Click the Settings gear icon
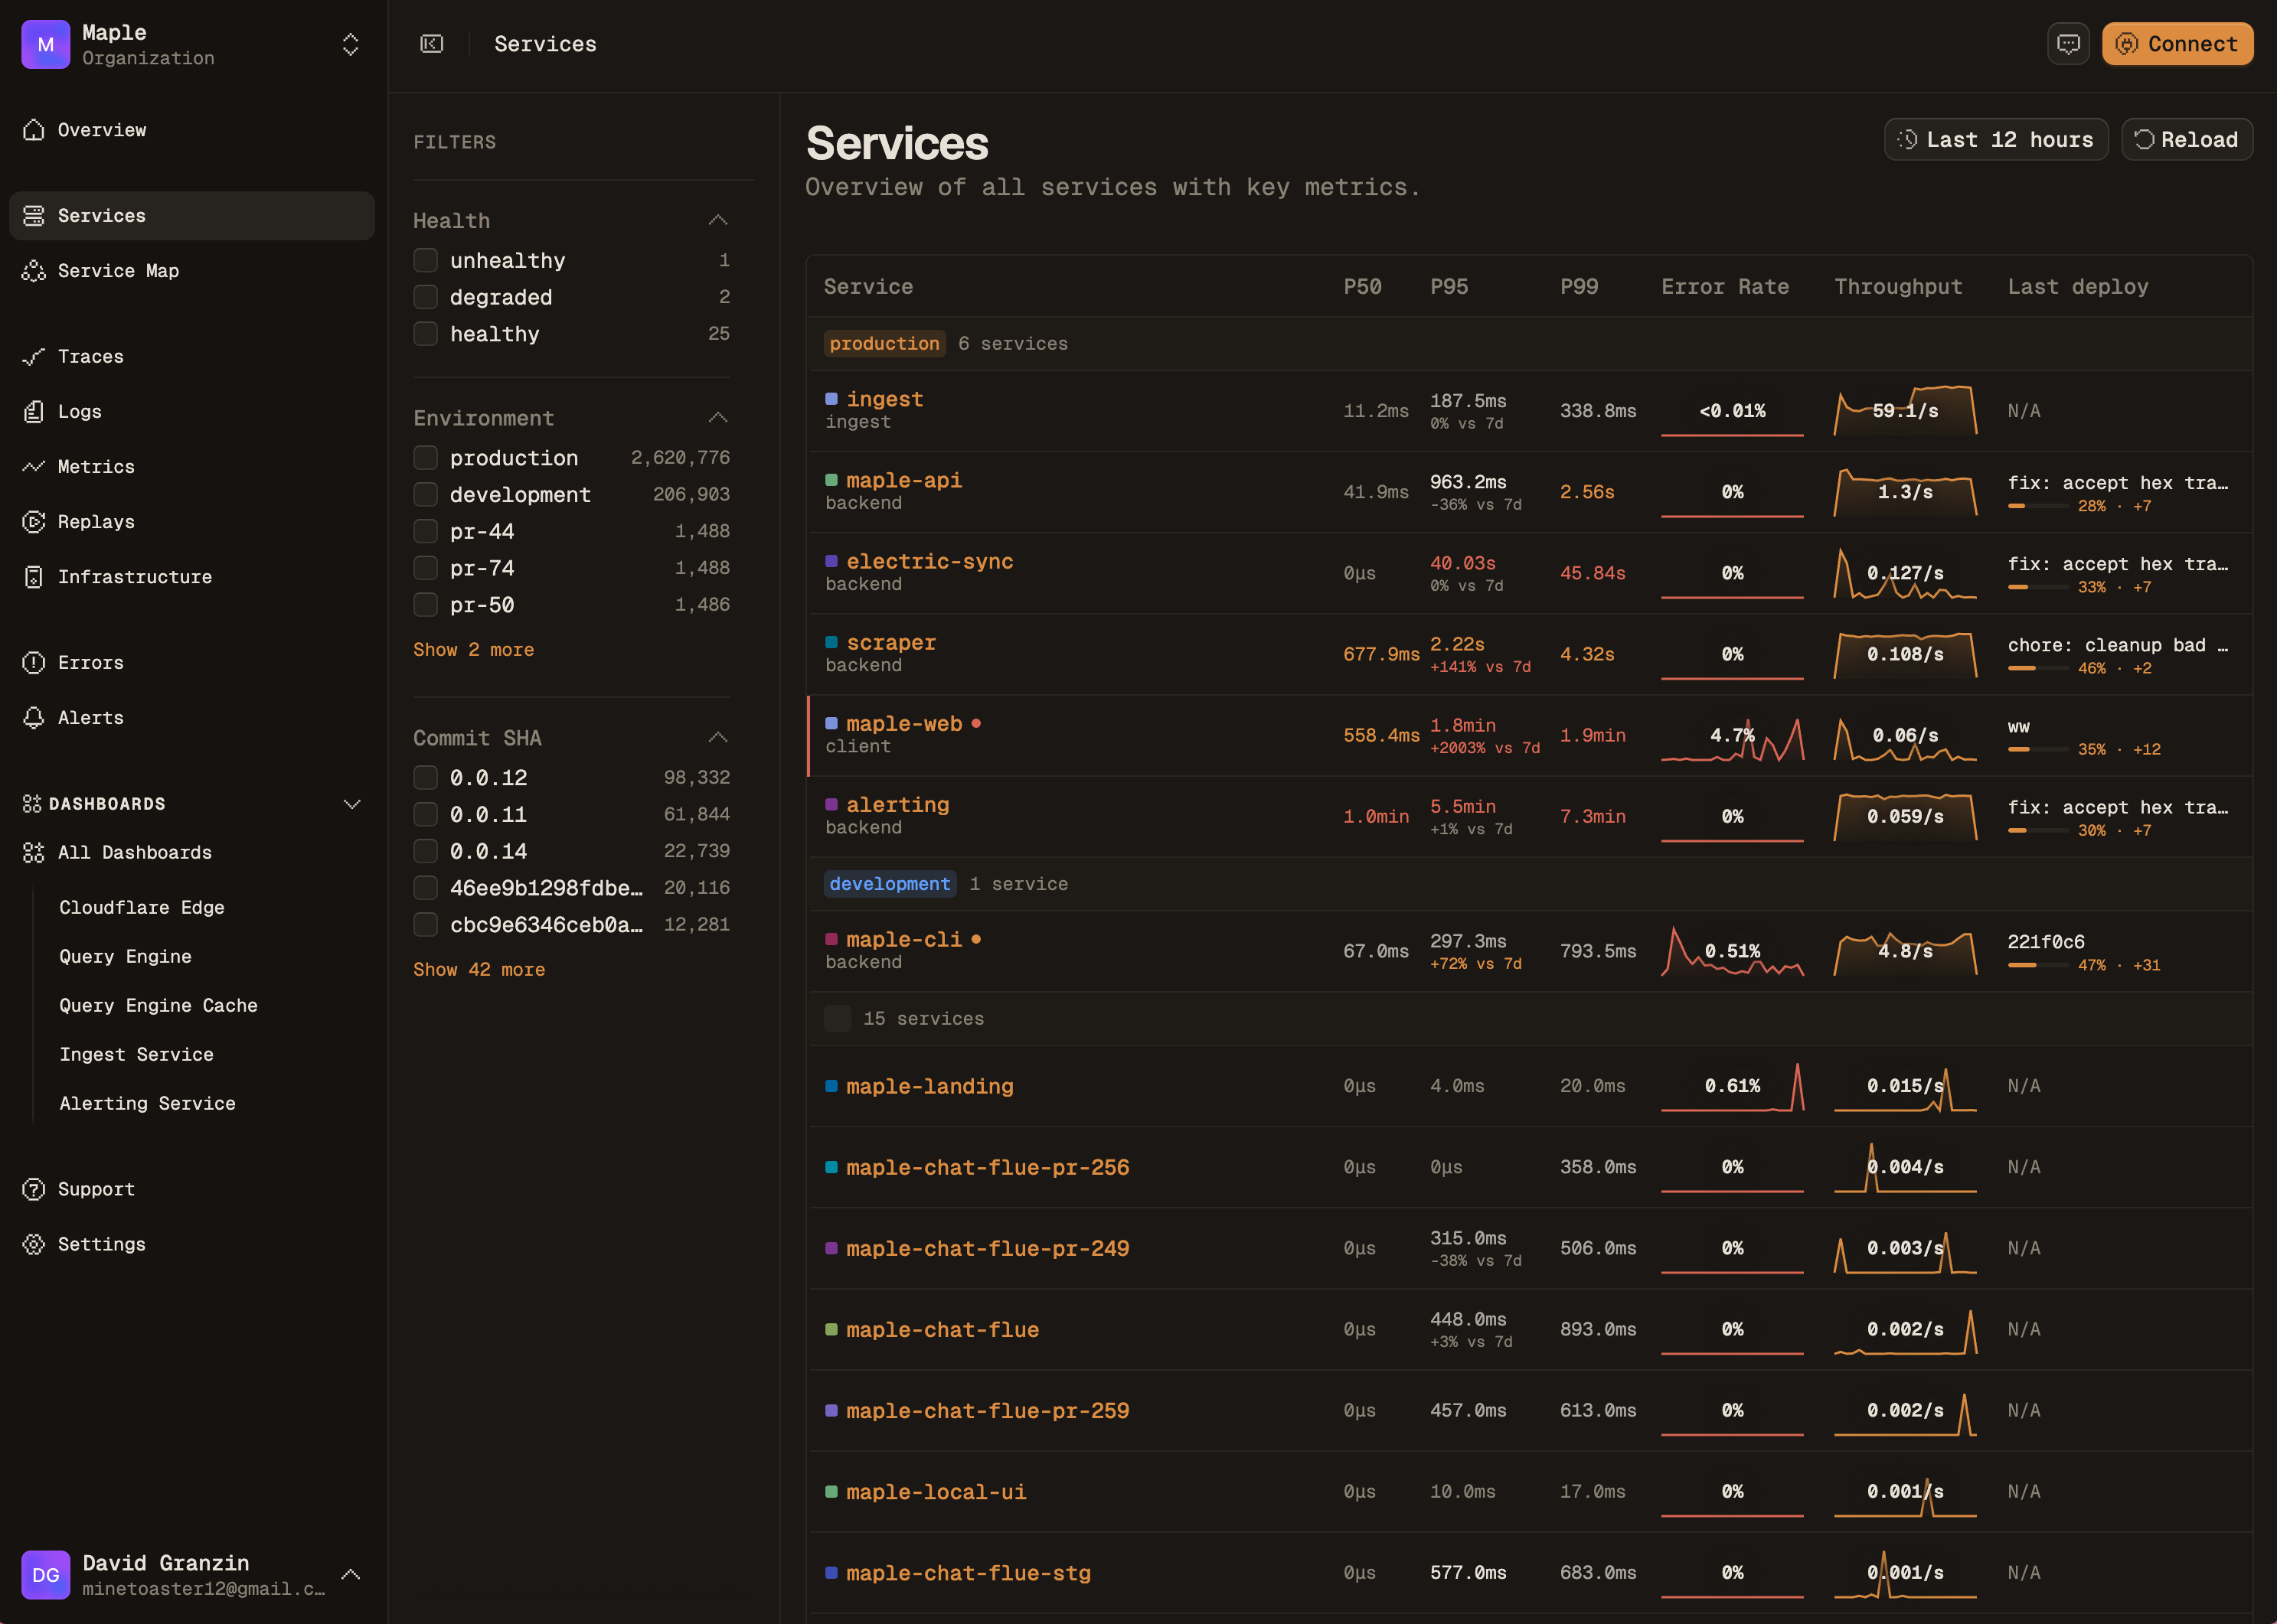The height and width of the screenshot is (1624, 2277). (34, 1244)
